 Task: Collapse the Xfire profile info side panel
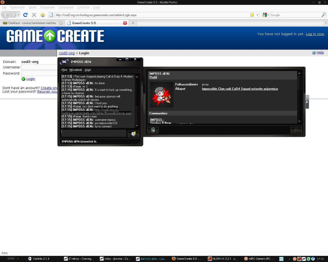(x=307, y=102)
